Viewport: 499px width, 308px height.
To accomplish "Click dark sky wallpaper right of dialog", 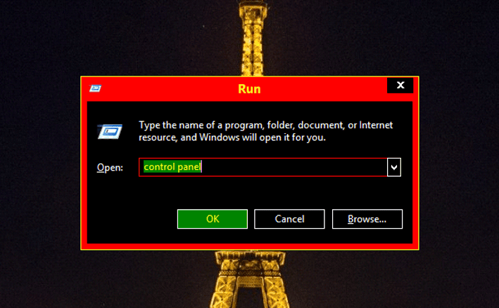I will [x=458, y=159].
